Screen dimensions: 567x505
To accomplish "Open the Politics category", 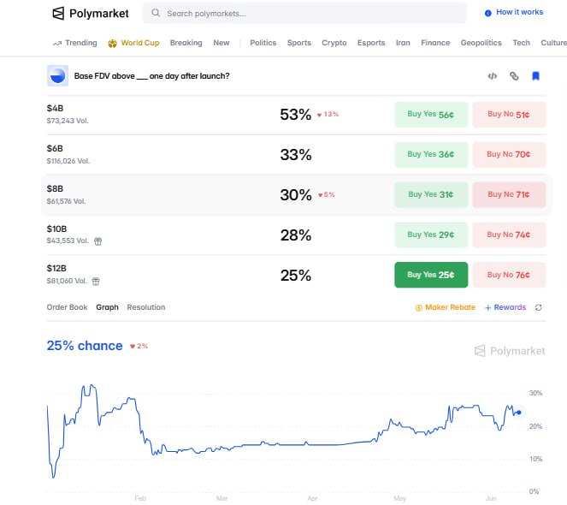I will tap(263, 43).
